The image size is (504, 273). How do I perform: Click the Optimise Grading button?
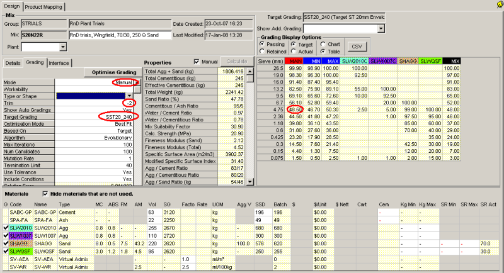pyautogui.click(x=114, y=72)
